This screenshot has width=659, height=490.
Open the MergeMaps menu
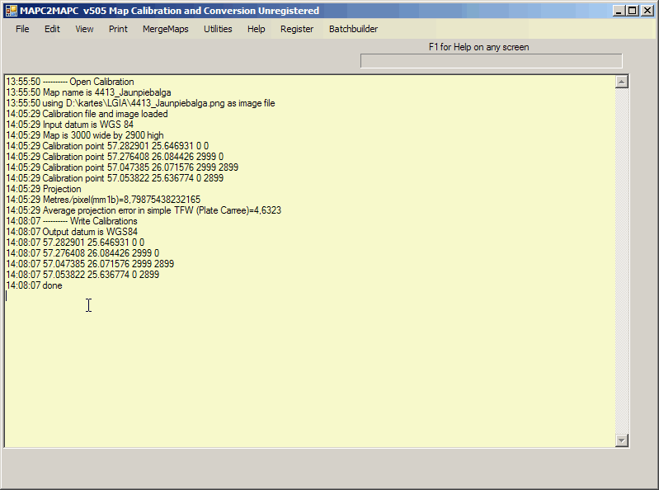click(165, 29)
